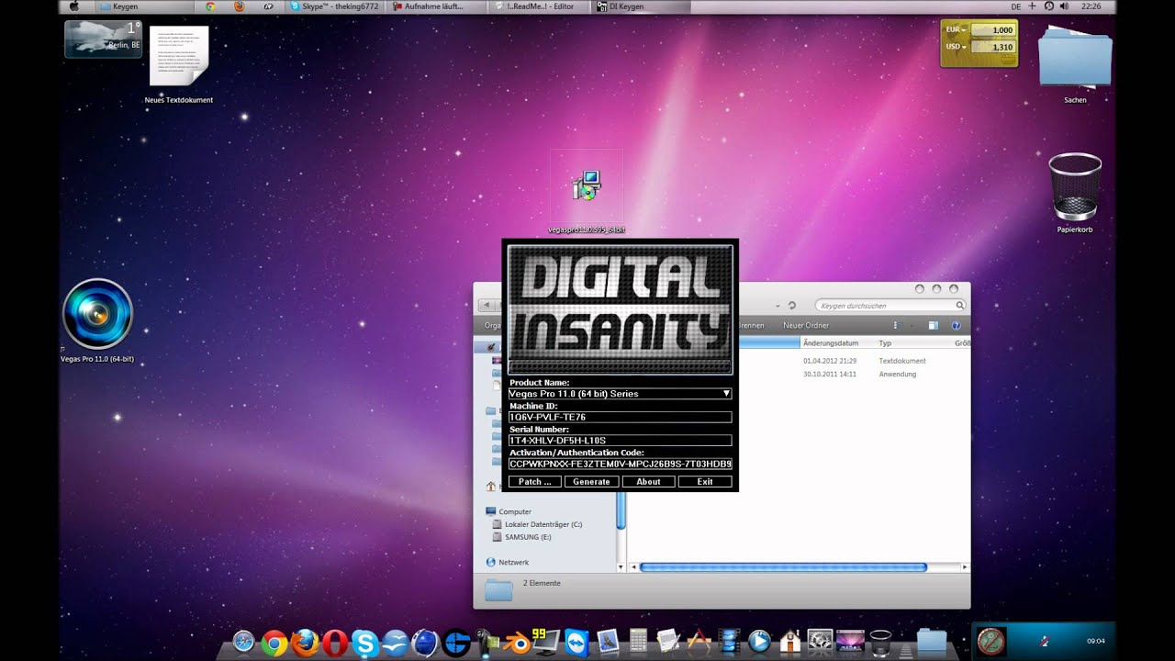Image resolution: width=1175 pixels, height=661 pixels.
Task: Select the Textdokument file row
Action: point(798,361)
